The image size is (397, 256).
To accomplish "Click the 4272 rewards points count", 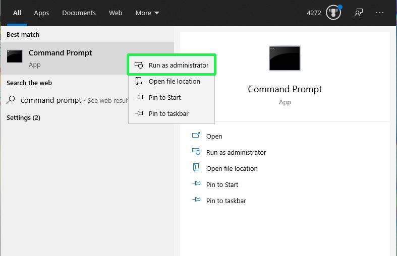I will pos(314,13).
